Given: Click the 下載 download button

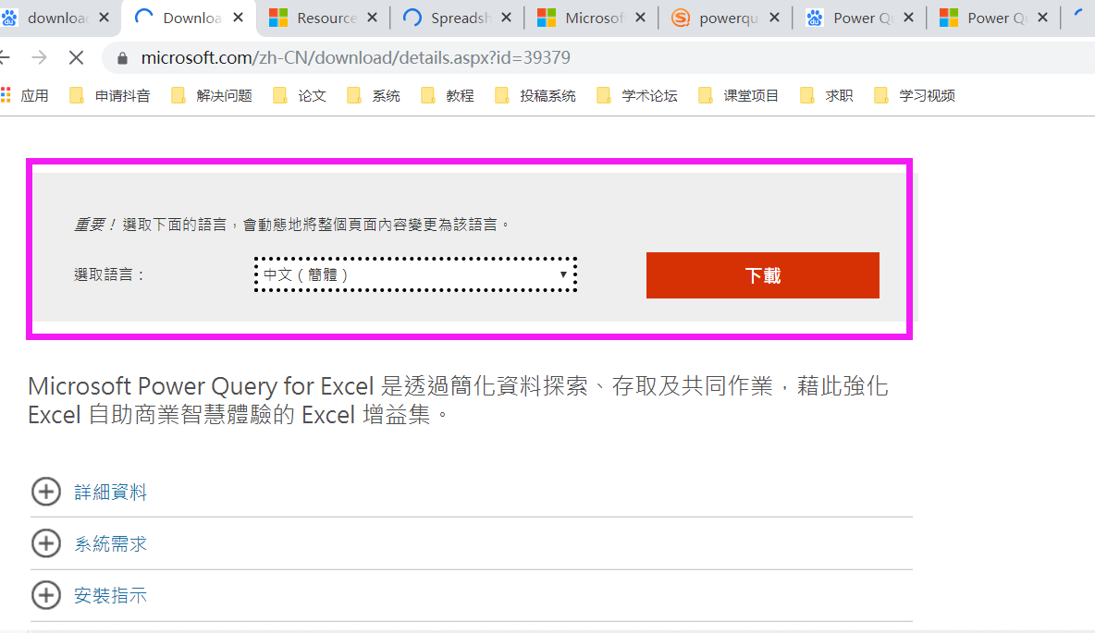Looking at the screenshot, I should coord(762,274).
